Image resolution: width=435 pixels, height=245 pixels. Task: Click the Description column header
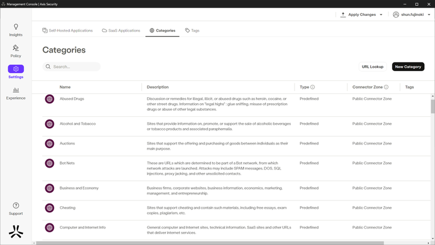[x=158, y=87]
